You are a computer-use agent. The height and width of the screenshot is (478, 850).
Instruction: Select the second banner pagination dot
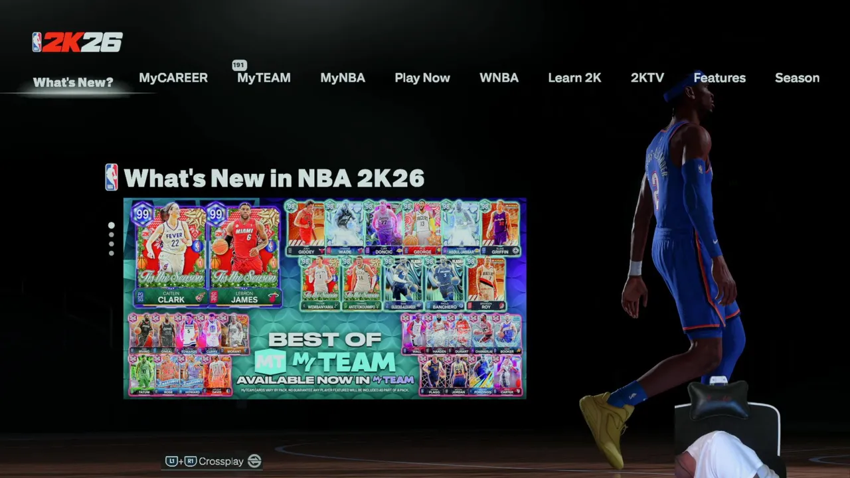pos(111,236)
